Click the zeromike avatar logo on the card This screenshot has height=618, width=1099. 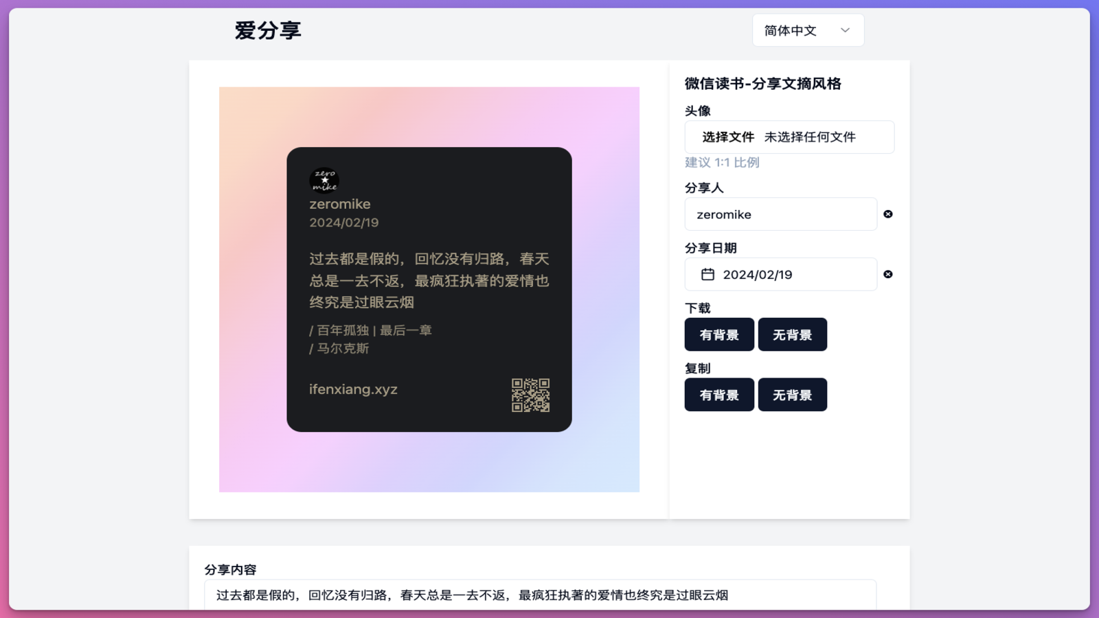(323, 180)
